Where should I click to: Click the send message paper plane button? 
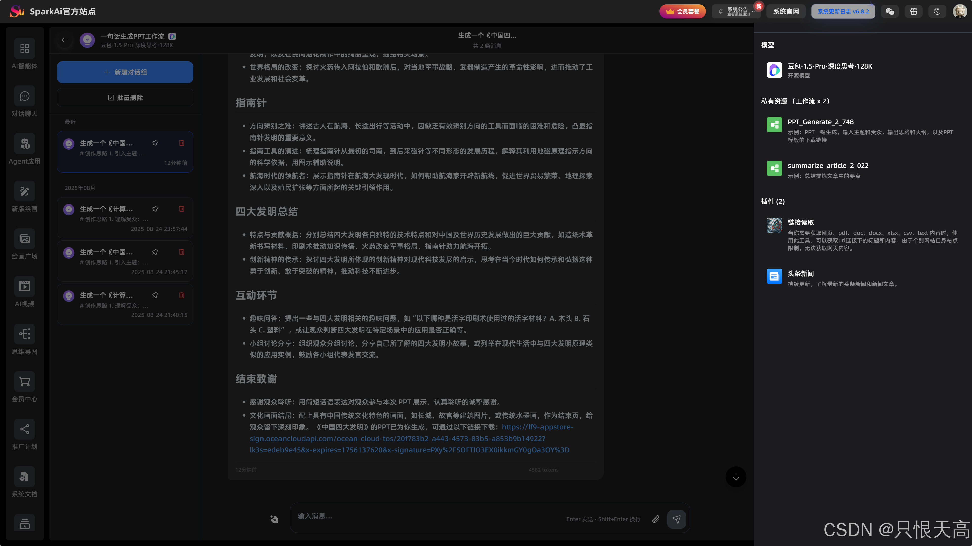coord(677,519)
